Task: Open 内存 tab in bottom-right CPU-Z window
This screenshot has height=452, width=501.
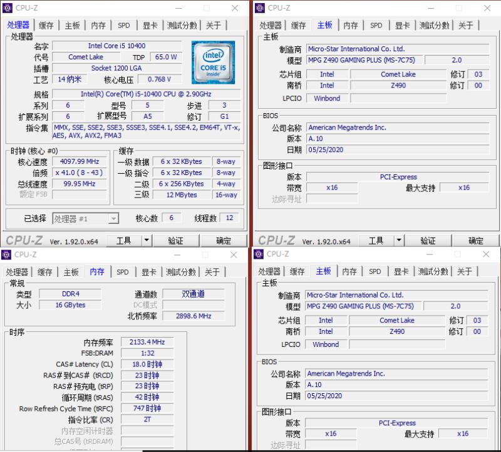Action: tap(349, 271)
